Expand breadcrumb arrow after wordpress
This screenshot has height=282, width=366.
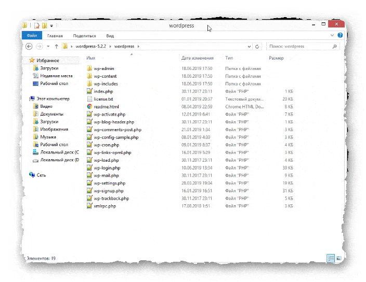138,46
